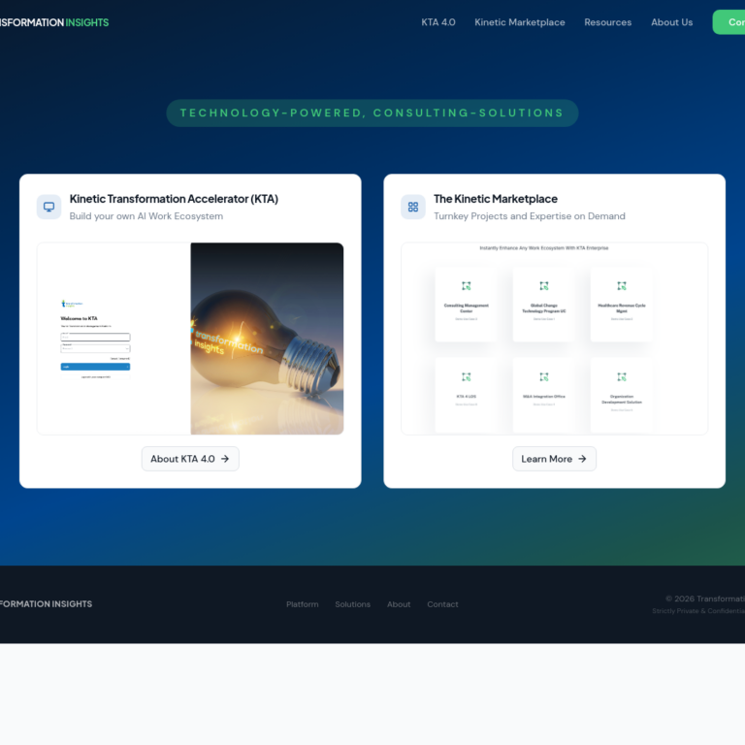The height and width of the screenshot is (745, 745).
Task: Select the Kinetic Transformation Accelerator (KTA) heading
Action: (174, 199)
